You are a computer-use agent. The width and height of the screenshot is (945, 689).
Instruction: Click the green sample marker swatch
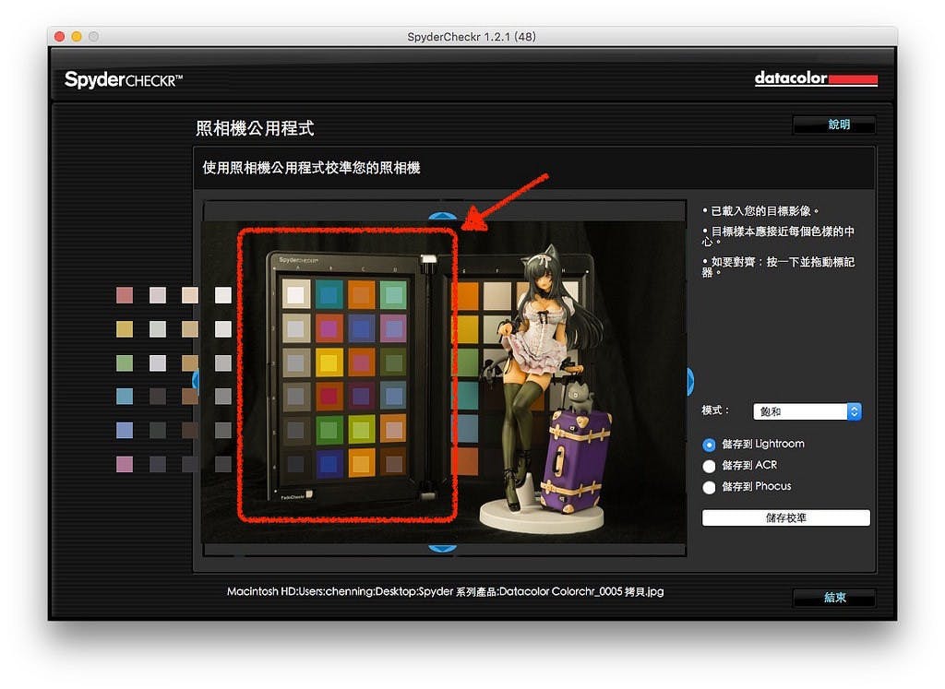tap(125, 362)
